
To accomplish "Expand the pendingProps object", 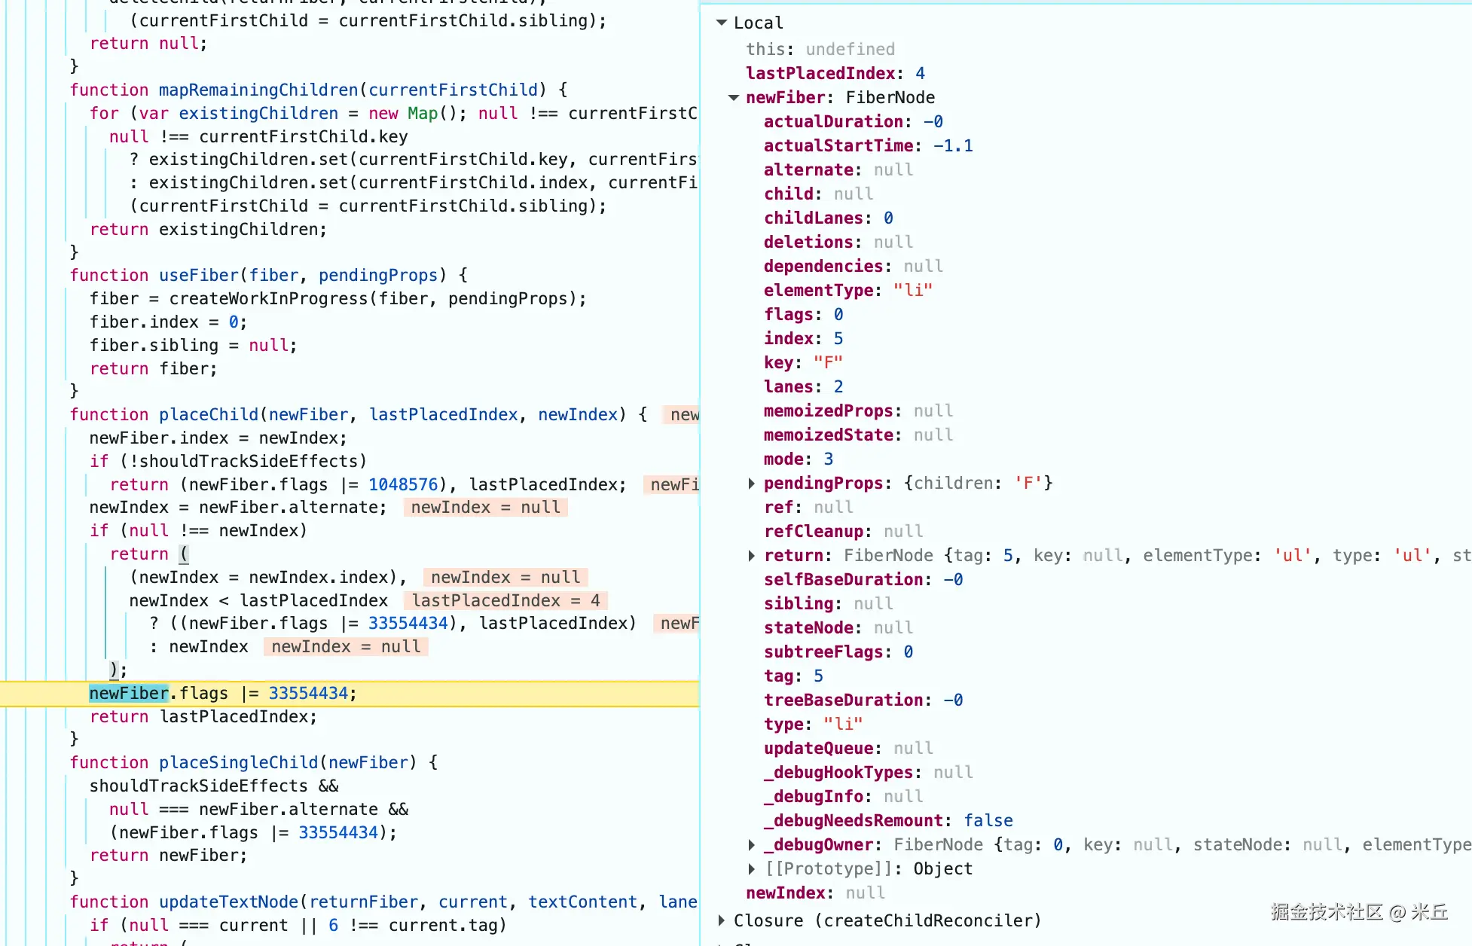I will [x=751, y=484].
